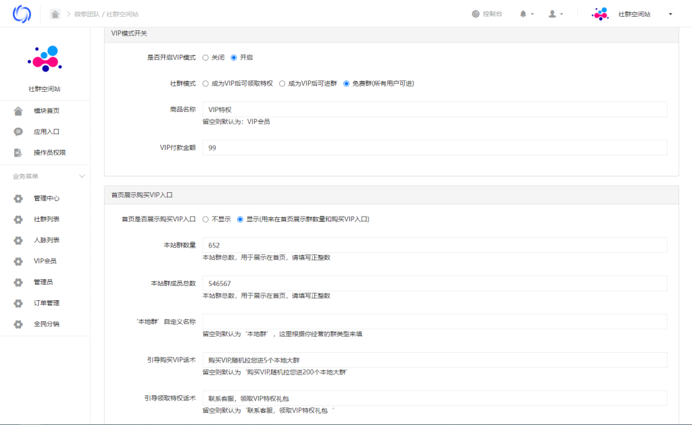
Task: Focus the 本站群成员总数 input field
Action: coord(435,283)
